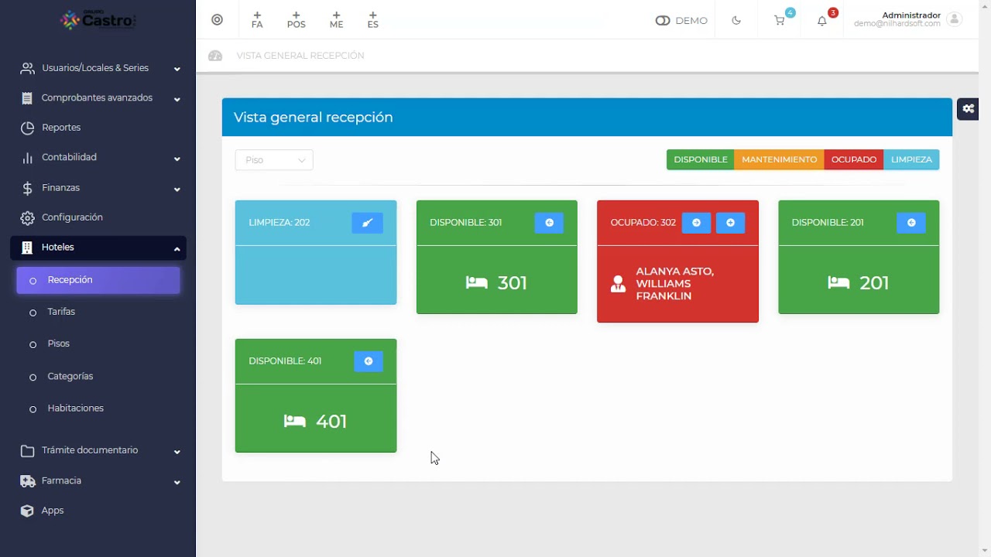Filter rooms by red OCUPADO status
Image resolution: width=991 pixels, height=557 pixels.
[854, 159]
